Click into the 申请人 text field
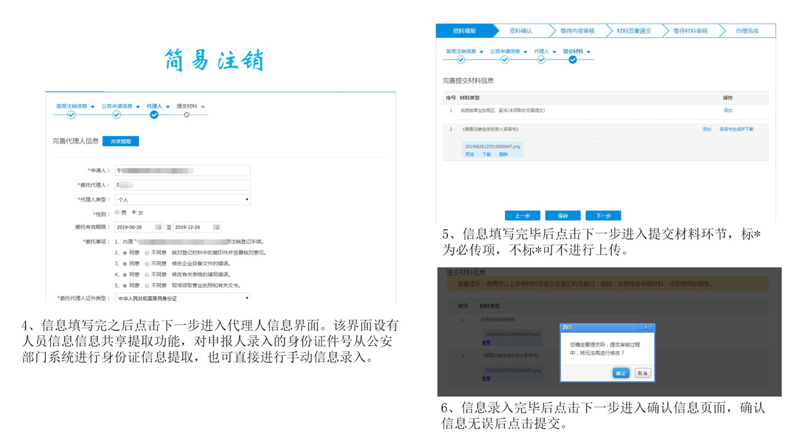This screenshot has height=448, width=796. [182, 170]
